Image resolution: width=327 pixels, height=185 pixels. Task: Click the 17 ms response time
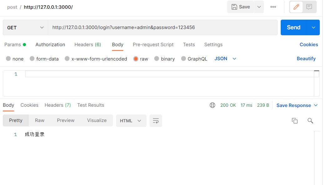click(247, 105)
